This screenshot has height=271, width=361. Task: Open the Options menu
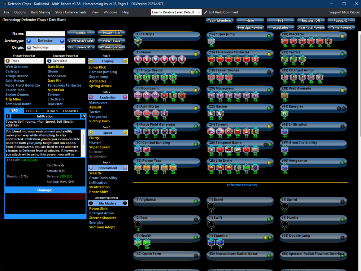click(20, 12)
